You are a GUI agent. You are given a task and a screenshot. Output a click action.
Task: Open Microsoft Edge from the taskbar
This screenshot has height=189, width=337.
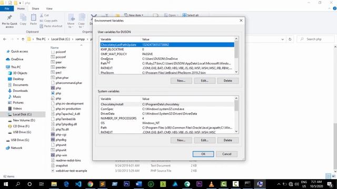coord(66,184)
